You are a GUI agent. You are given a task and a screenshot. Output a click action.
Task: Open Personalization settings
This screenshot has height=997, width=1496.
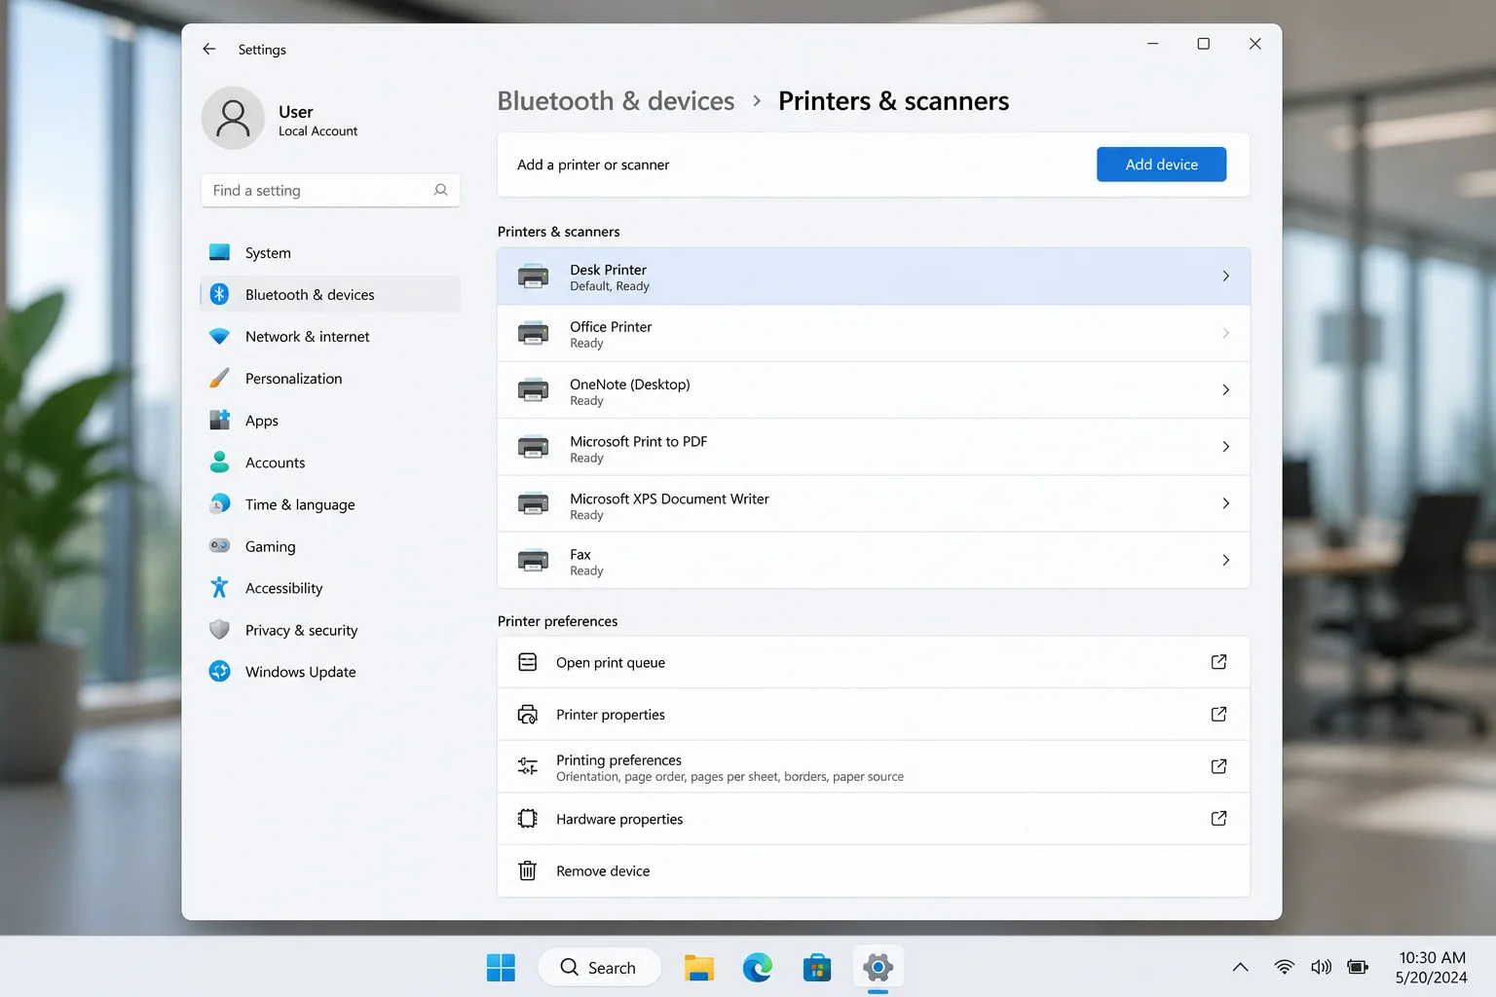click(330, 378)
